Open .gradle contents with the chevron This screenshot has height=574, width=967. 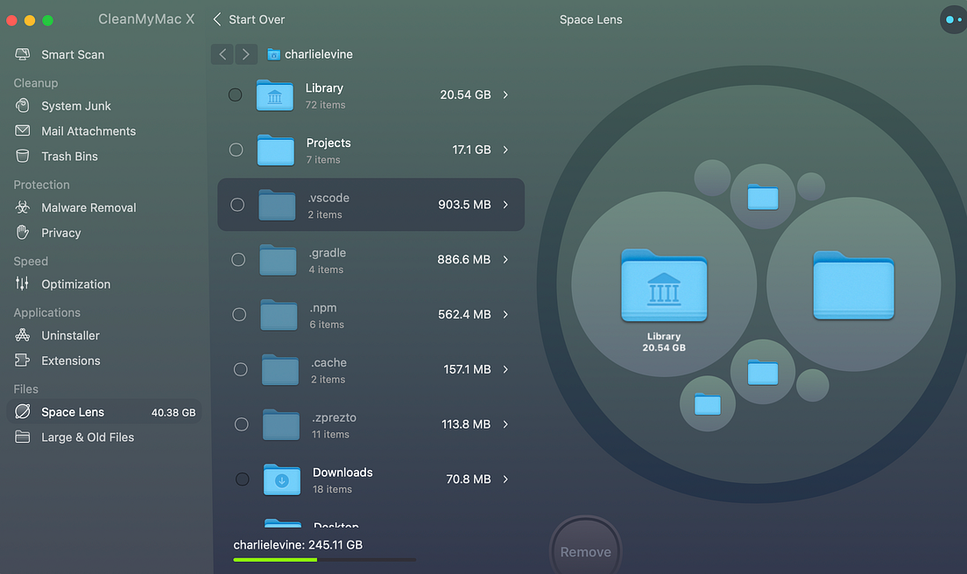505,259
